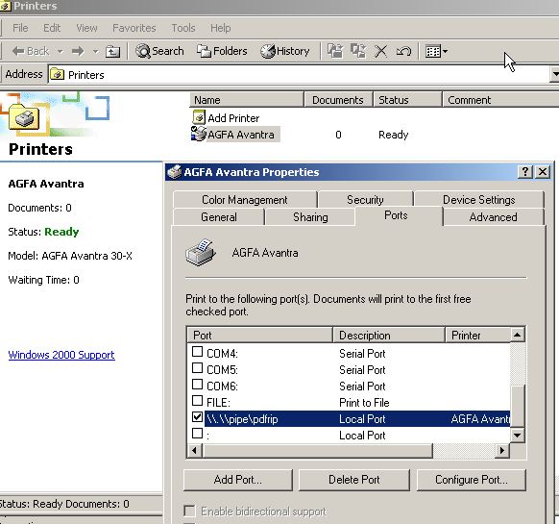
Task: Open the Forward button history dropdown
Action: tap(95, 51)
